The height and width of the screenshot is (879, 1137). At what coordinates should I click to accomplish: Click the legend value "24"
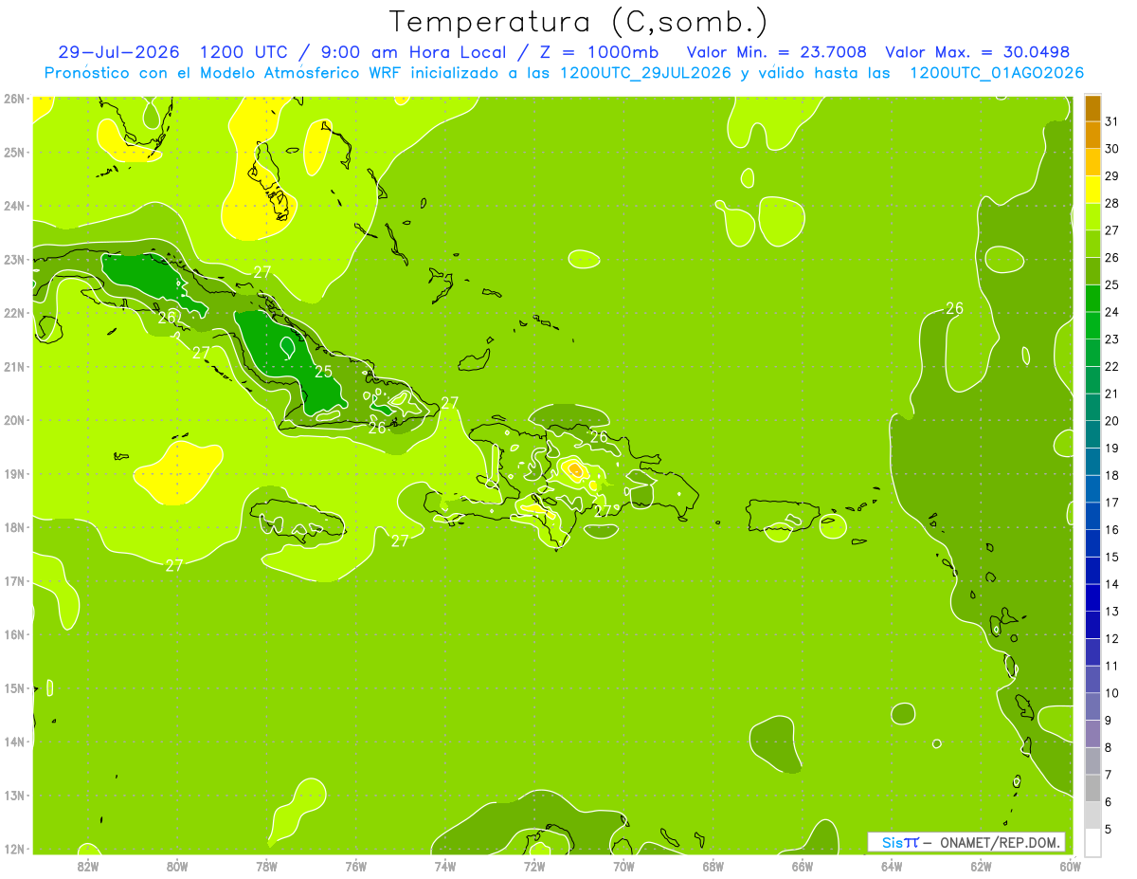1111,312
